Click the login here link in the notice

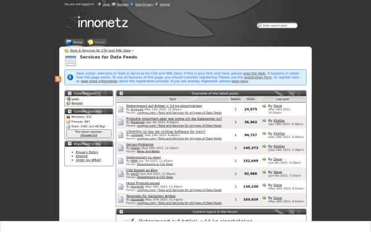[x=239, y=81]
